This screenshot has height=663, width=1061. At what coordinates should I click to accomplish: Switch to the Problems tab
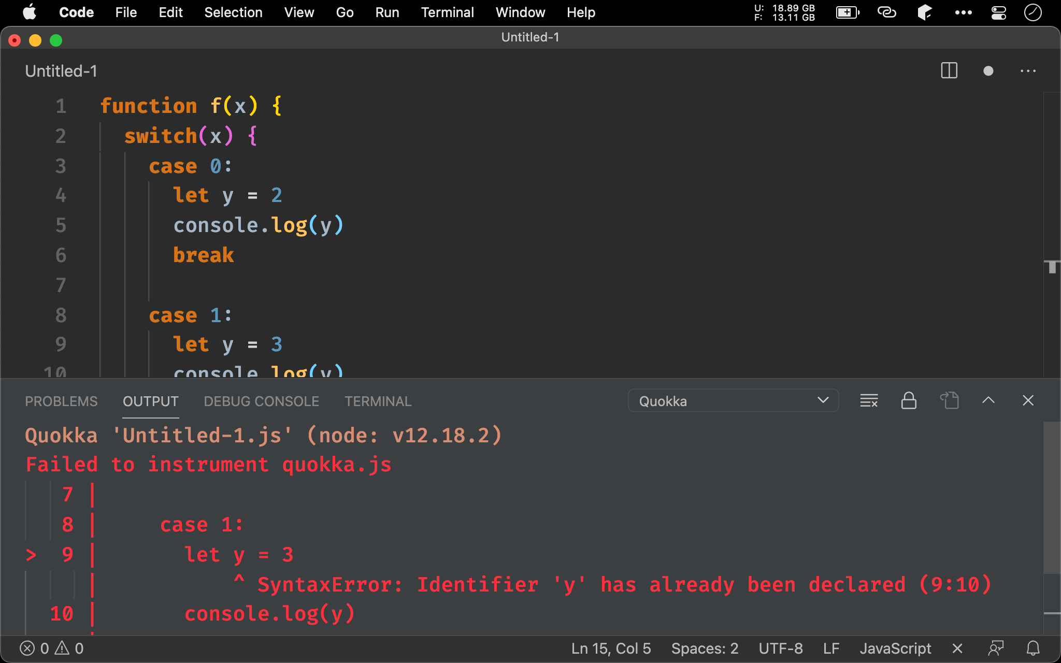pyautogui.click(x=61, y=401)
